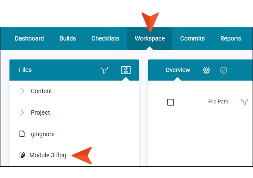The height and width of the screenshot is (178, 253).
Task: Select the Overview panel tab
Action: [x=178, y=70]
